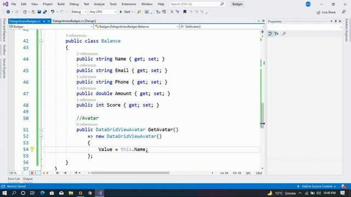
Task: Open the Output tab
Action: pyautogui.click(x=28, y=179)
